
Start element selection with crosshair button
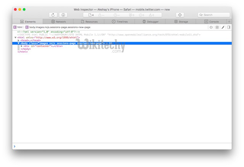pos(180,15)
